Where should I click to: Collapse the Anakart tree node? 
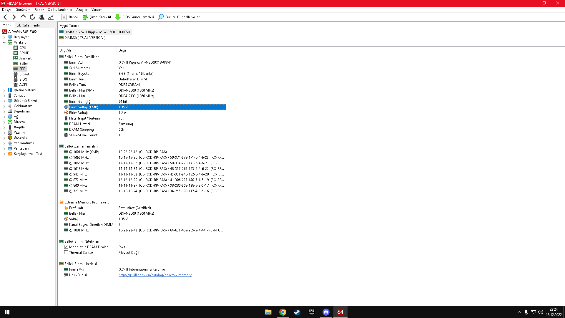click(4, 42)
